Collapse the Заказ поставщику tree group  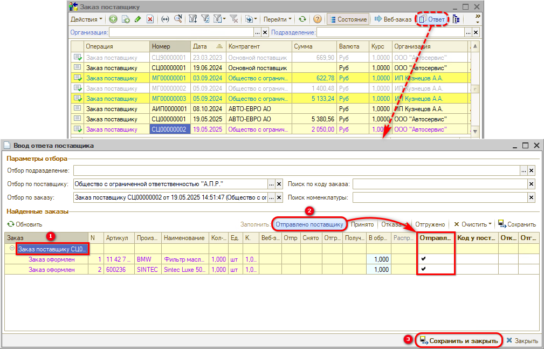(x=12, y=249)
